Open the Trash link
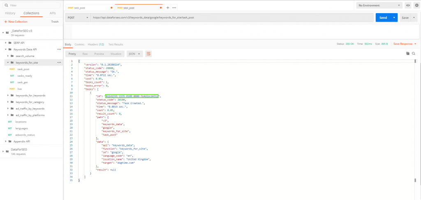This screenshot has width=421, height=200. (55, 22)
